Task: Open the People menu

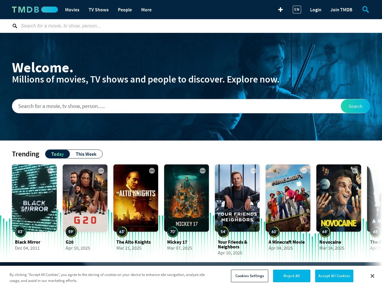Action: 125,10
